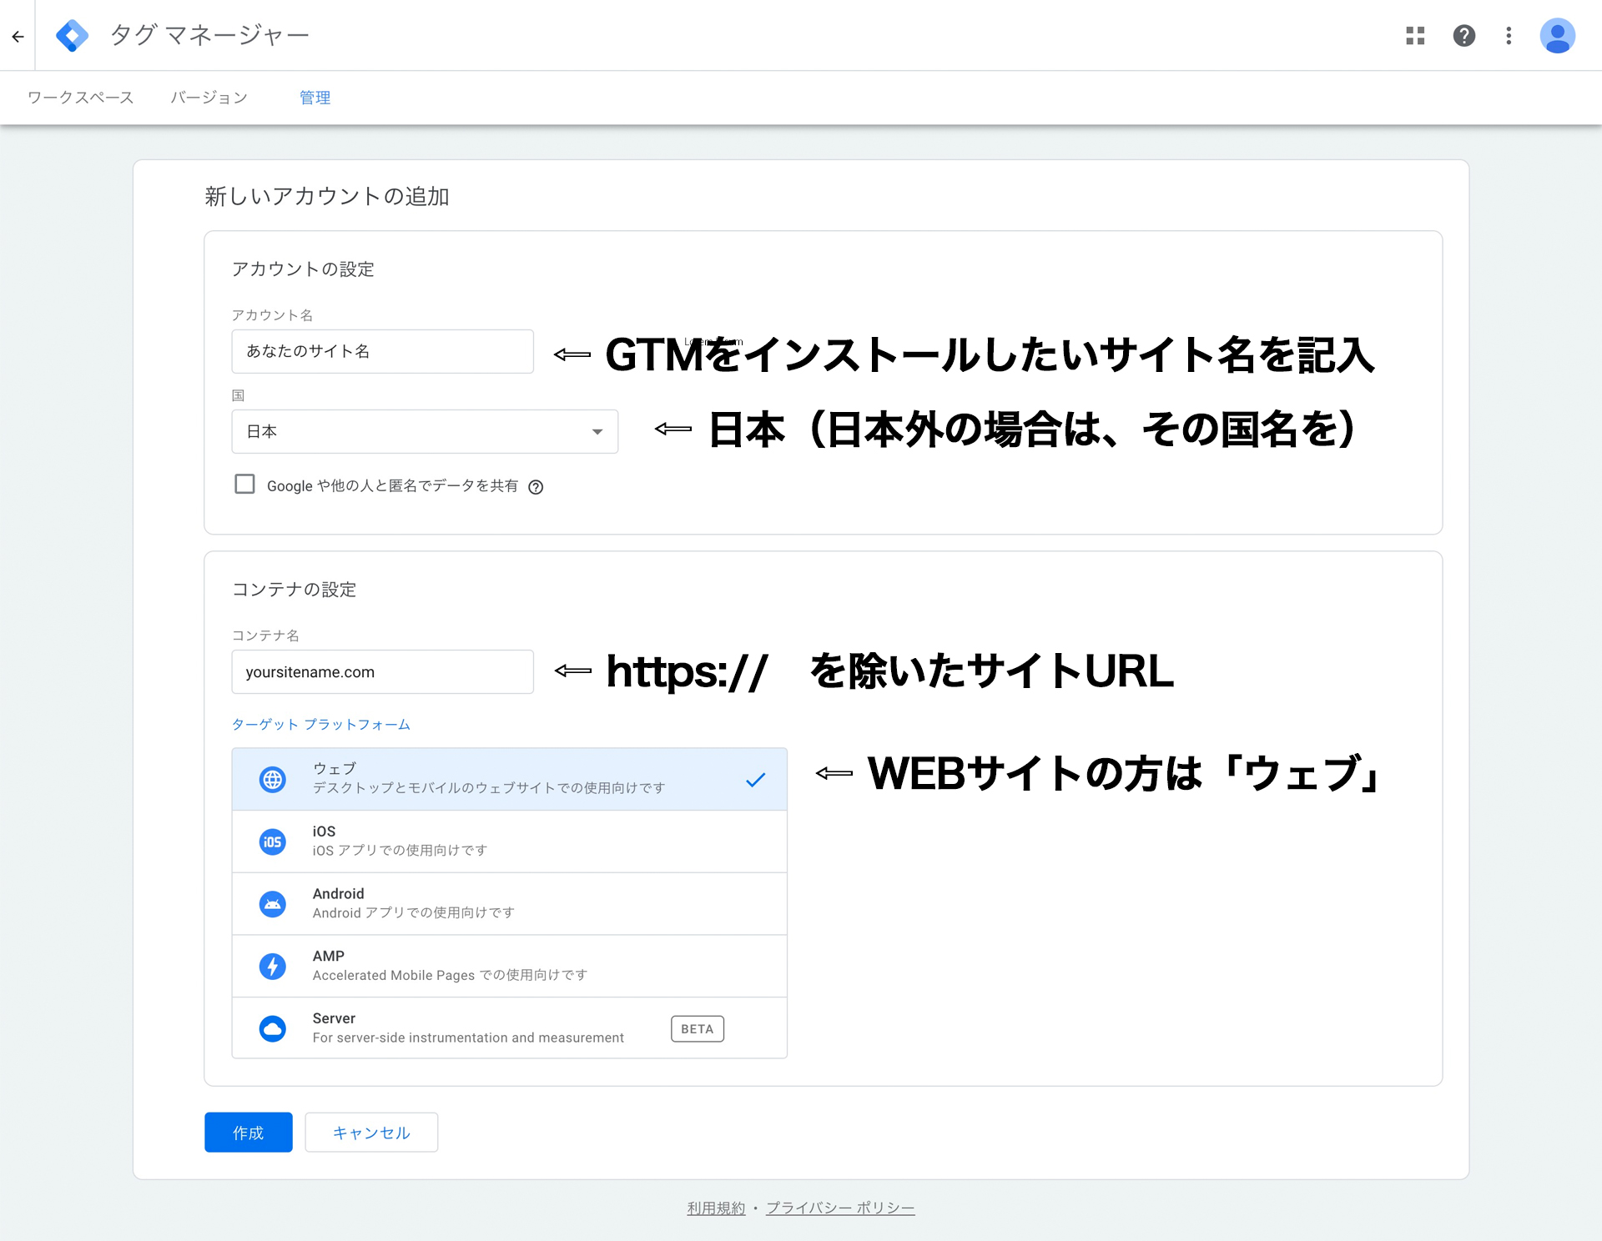Click the Tag Manager logo icon
This screenshot has width=1602, height=1241.
73,36
